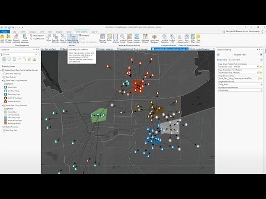
Task: Open the Project tab
Action: (5, 32)
